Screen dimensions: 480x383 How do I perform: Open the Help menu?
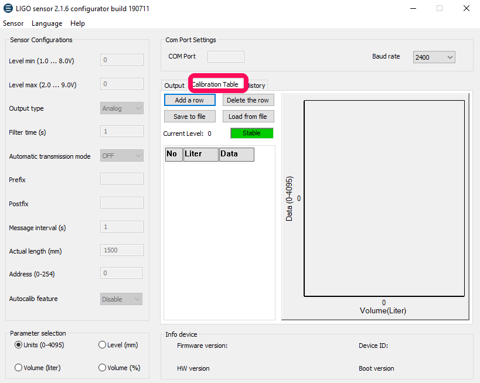[77, 23]
